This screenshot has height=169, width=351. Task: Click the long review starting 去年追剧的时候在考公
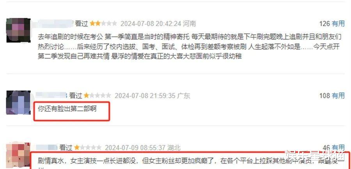click(x=189, y=46)
